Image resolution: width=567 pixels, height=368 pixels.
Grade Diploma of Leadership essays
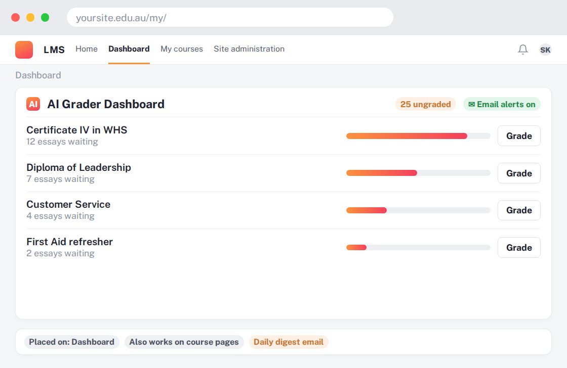pyautogui.click(x=519, y=173)
